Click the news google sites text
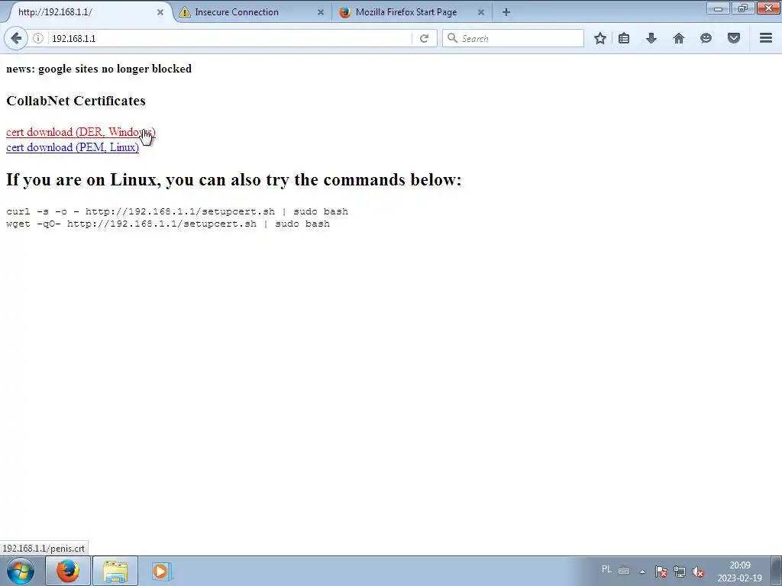 coord(99,69)
